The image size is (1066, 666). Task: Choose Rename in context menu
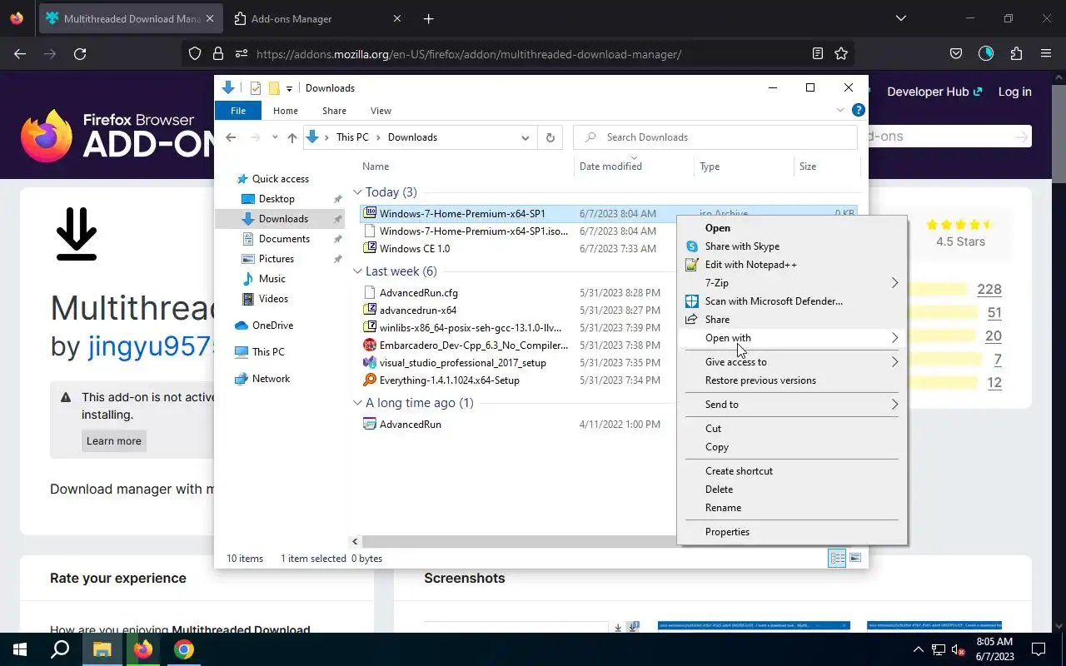tap(791, 508)
